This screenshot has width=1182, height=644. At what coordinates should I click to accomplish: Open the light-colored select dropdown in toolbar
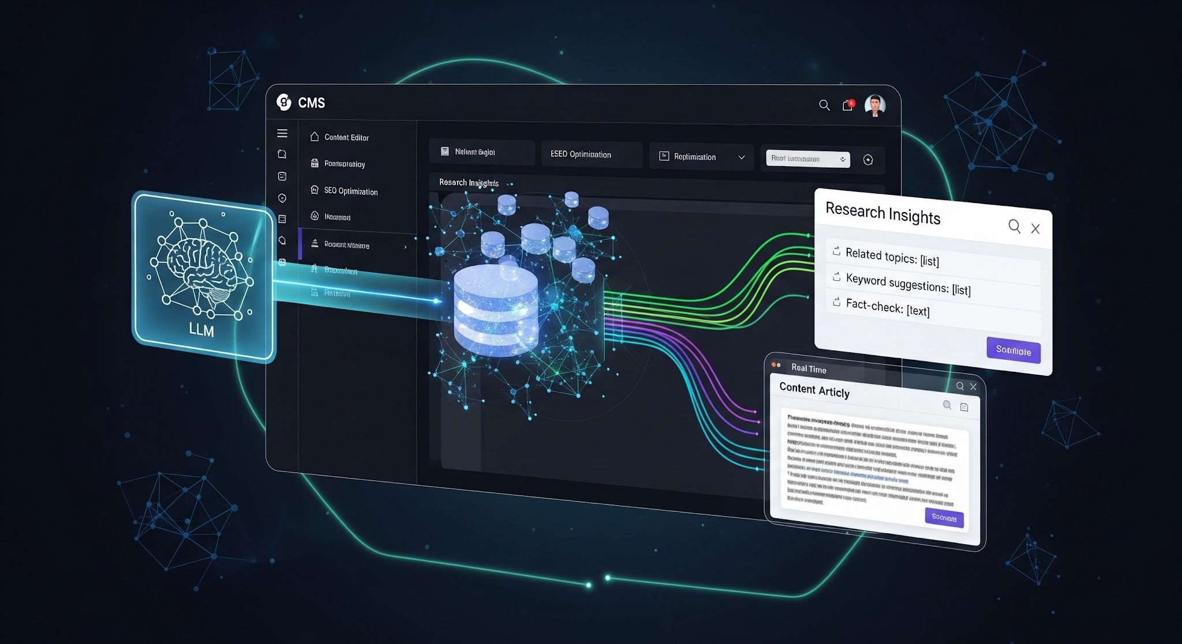pyautogui.click(x=807, y=159)
